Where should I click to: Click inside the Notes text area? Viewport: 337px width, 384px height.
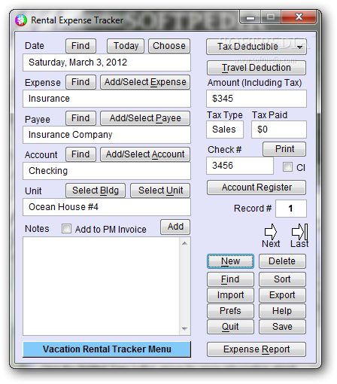click(x=101, y=286)
